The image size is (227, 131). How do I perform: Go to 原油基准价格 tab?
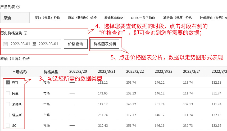114,18
